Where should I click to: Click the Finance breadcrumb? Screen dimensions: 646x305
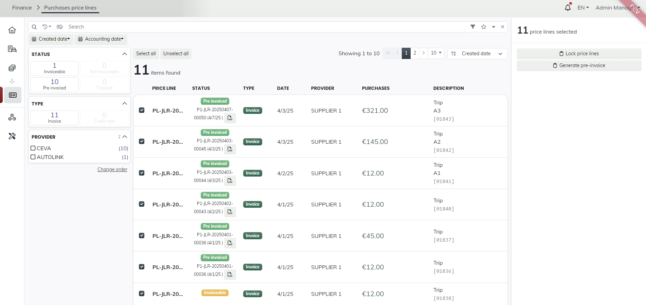click(x=22, y=7)
